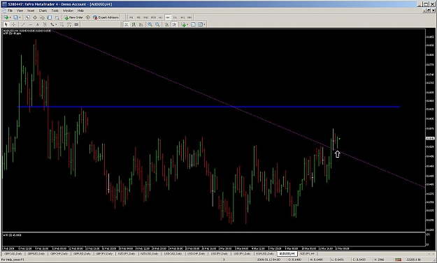Switch to M15 timeframe
437x263 pixels.
145,17
